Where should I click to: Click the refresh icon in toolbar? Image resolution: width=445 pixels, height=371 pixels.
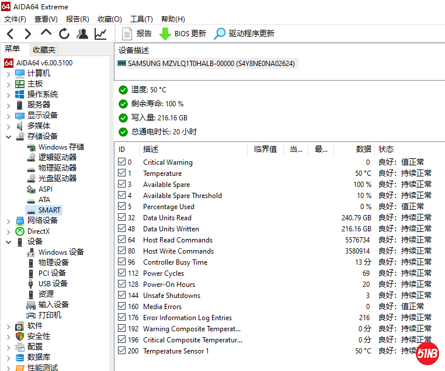(64, 34)
